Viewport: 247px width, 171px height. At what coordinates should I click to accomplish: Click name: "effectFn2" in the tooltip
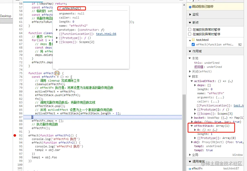73,26
